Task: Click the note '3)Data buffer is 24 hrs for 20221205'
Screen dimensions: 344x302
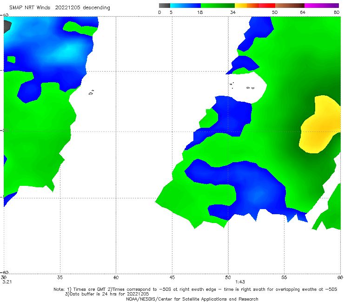Action: point(107,294)
